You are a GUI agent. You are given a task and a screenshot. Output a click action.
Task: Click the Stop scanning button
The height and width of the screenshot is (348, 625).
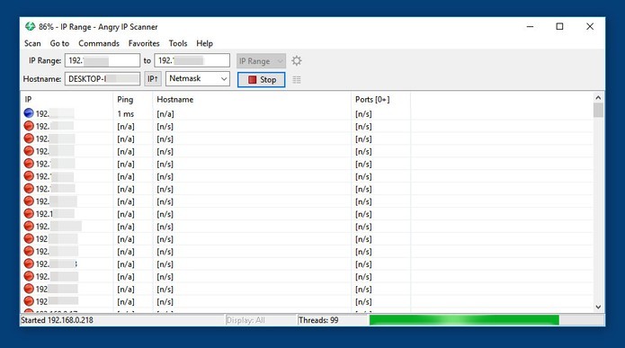261,79
